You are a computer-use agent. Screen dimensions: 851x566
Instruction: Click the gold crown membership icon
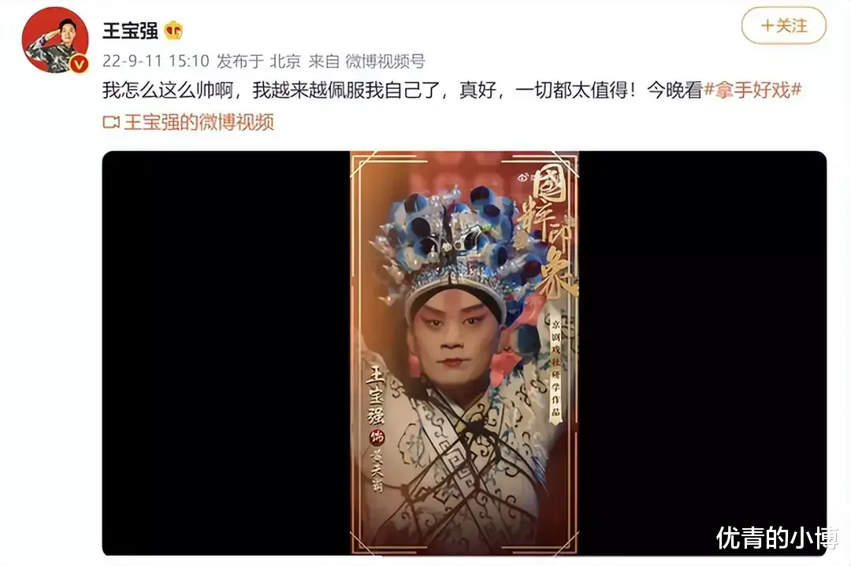[x=173, y=31]
